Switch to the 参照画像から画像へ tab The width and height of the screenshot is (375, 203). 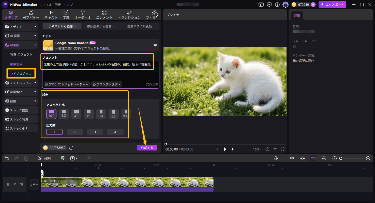(x=101, y=26)
